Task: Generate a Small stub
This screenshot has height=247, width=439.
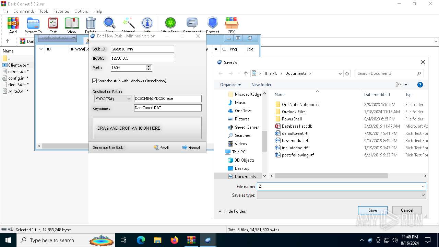Action: (161, 148)
